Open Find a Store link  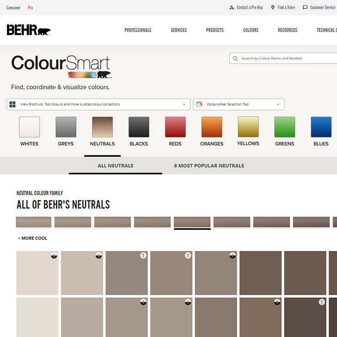tap(286, 8)
